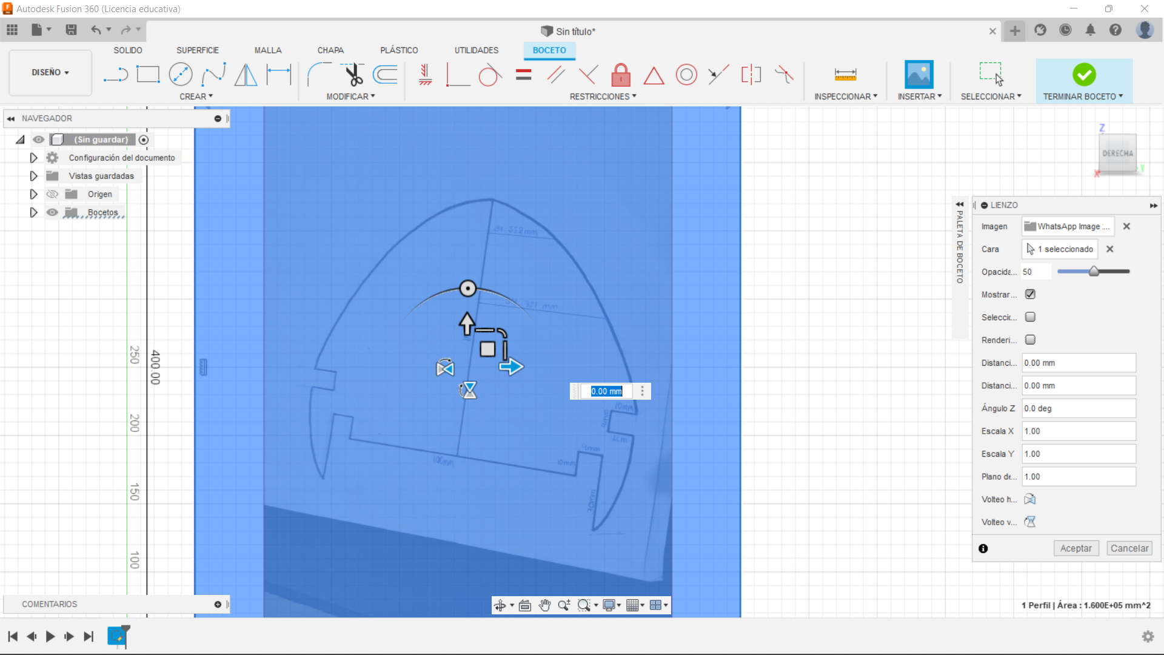Click the vertical flip icon in panel
The height and width of the screenshot is (655, 1164).
[1030, 522]
